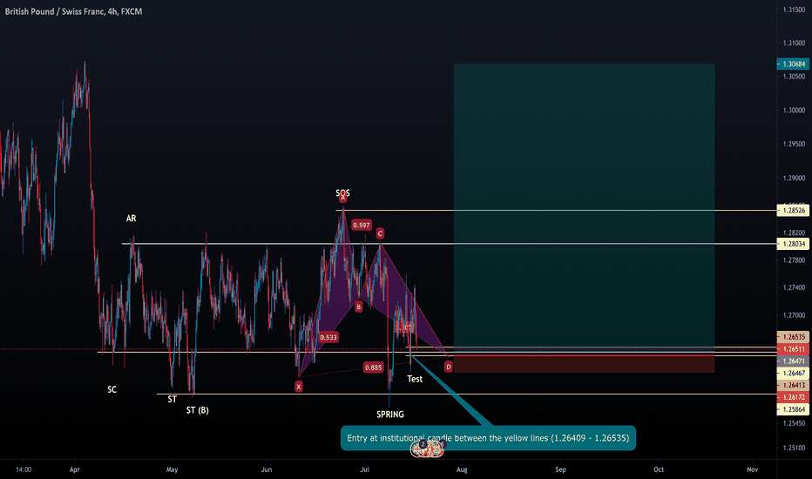Click the green take-profit zone of long position
This screenshot has width=812, height=479.
point(584,207)
